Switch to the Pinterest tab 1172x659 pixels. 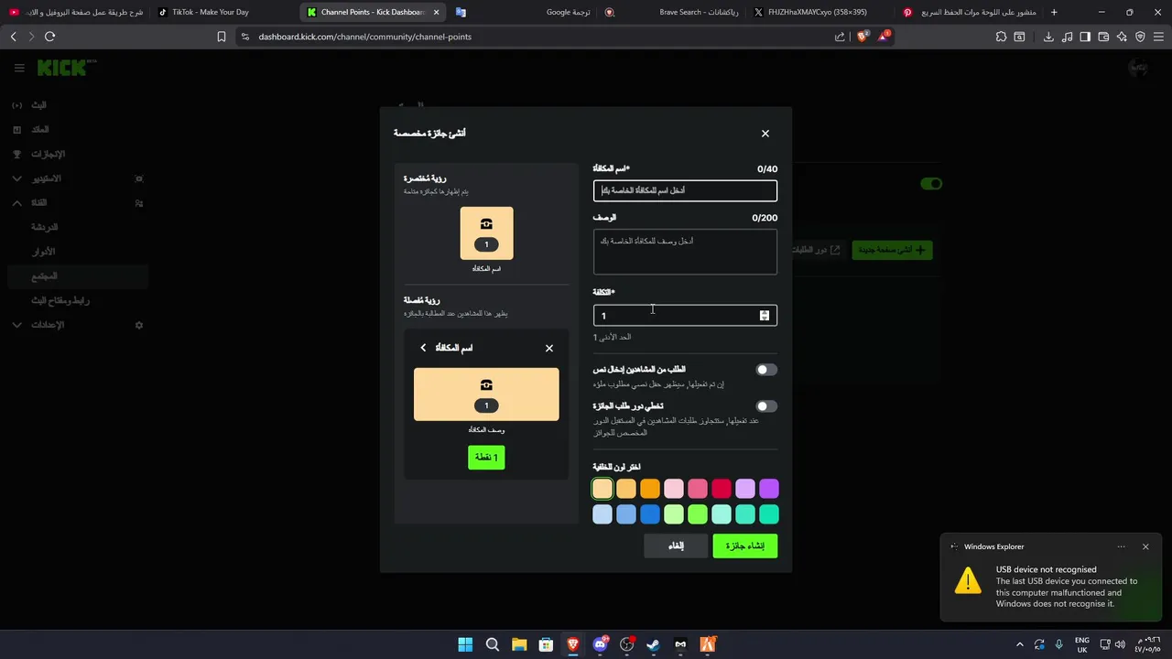(971, 12)
